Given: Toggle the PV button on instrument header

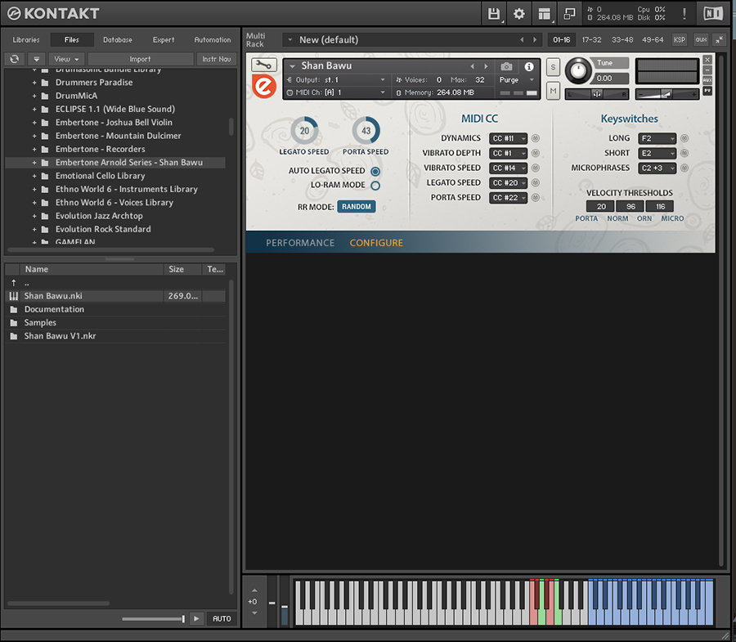Looking at the screenshot, I should [x=707, y=91].
